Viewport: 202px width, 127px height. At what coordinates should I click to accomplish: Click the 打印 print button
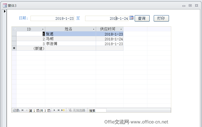(x=161, y=19)
